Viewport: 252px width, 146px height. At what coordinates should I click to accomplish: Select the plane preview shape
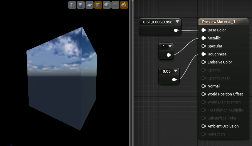(x=90, y=5)
